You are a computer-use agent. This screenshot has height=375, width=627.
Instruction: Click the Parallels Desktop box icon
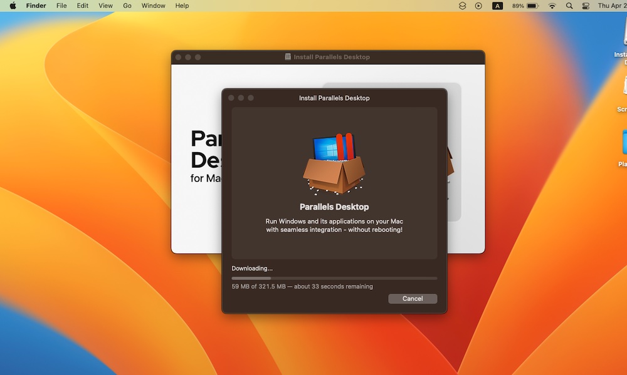(x=334, y=164)
